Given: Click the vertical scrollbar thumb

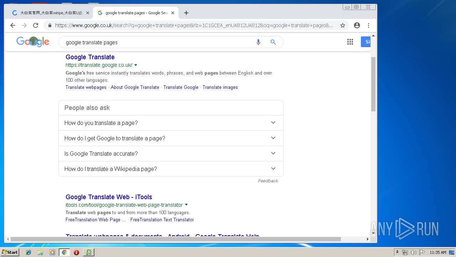Looking at the screenshot, I should tap(373, 84).
